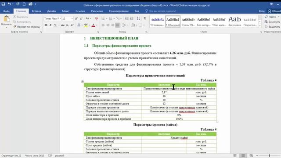Open the Paragraph dialog launcher in Абзац group

146,32
